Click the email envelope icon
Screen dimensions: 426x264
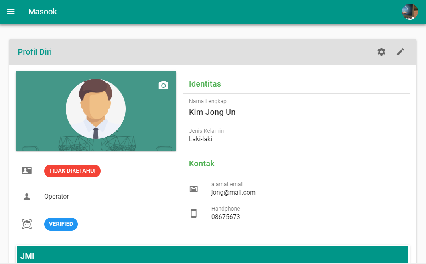(x=194, y=189)
